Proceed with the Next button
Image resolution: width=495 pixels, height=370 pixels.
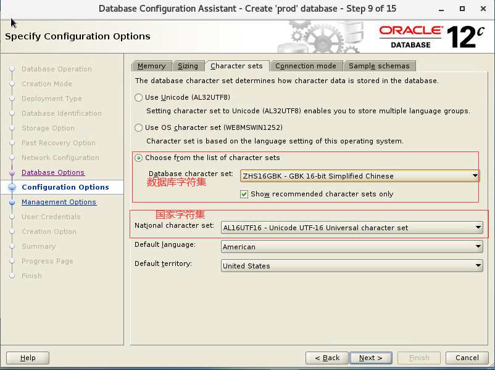(370, 358)
